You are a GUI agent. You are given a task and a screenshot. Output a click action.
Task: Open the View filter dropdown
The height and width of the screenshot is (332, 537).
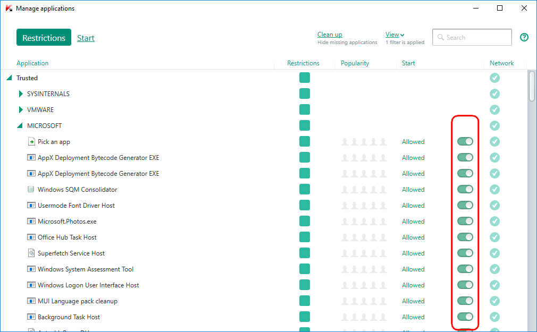[x=395, y=35]
